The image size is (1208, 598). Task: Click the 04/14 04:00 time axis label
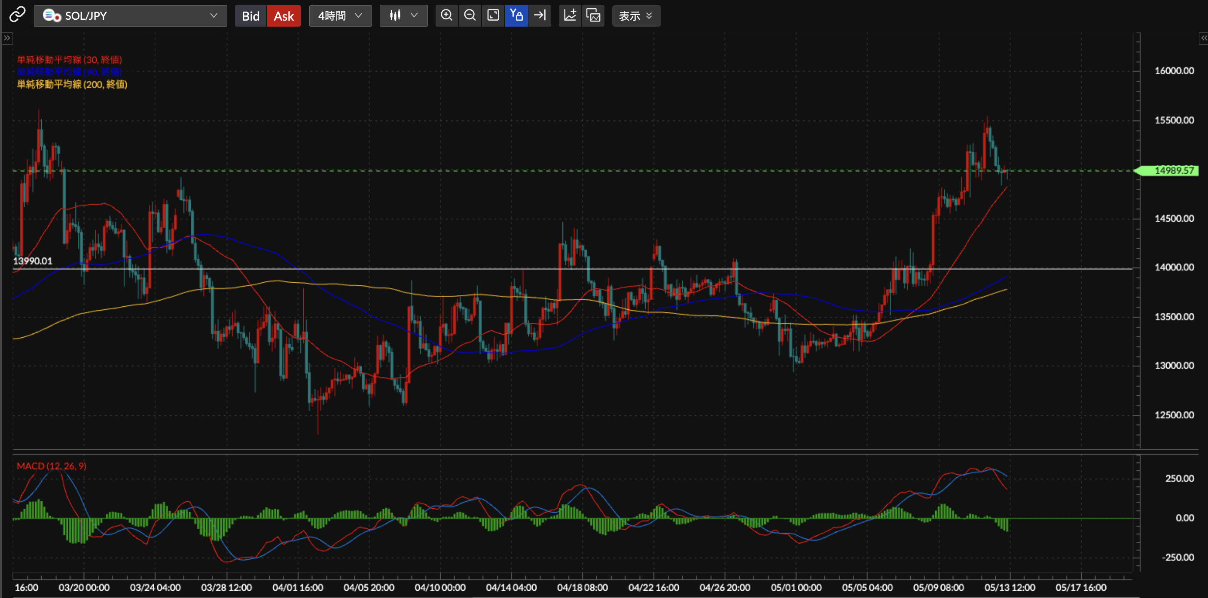click(512, 587)
